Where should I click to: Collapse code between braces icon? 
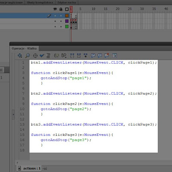(x=72, y=55)
